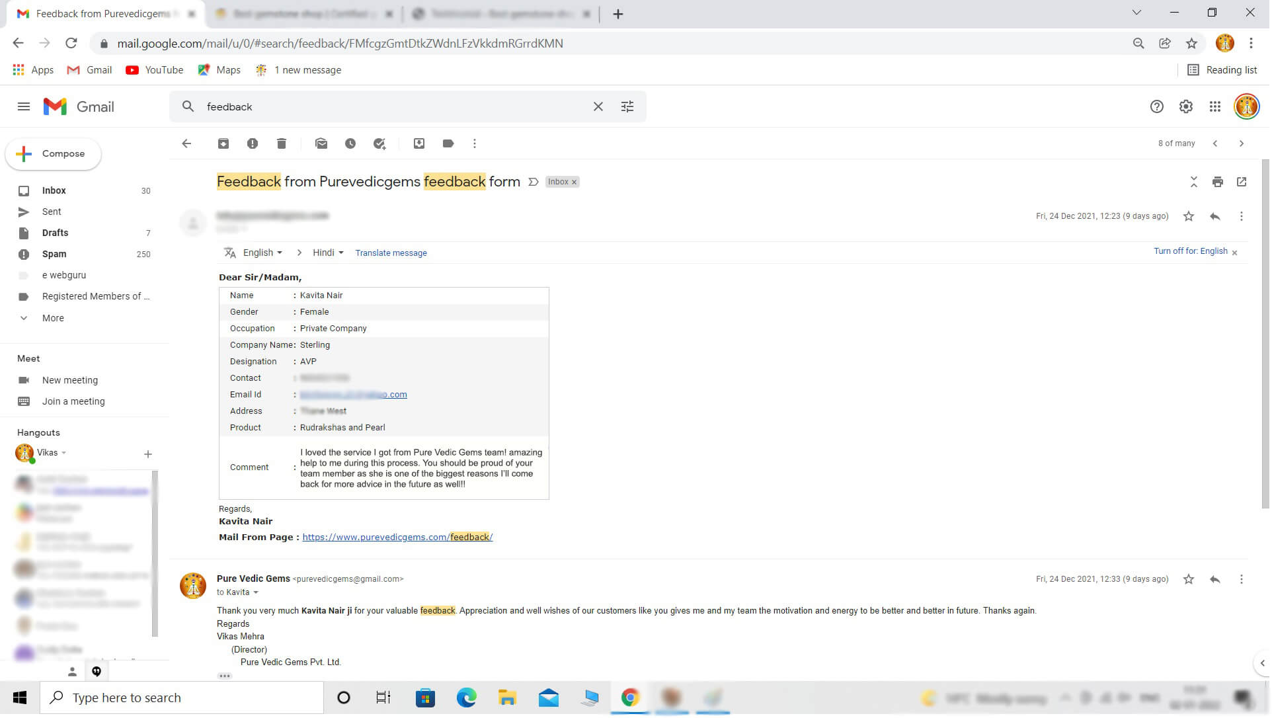Open YouTube bookmark in bookmarks bar
The image size is (1272, 718).
point(155,70)
